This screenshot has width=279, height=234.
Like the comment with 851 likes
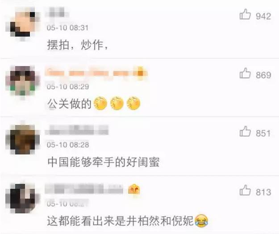[x=245, y=131]
